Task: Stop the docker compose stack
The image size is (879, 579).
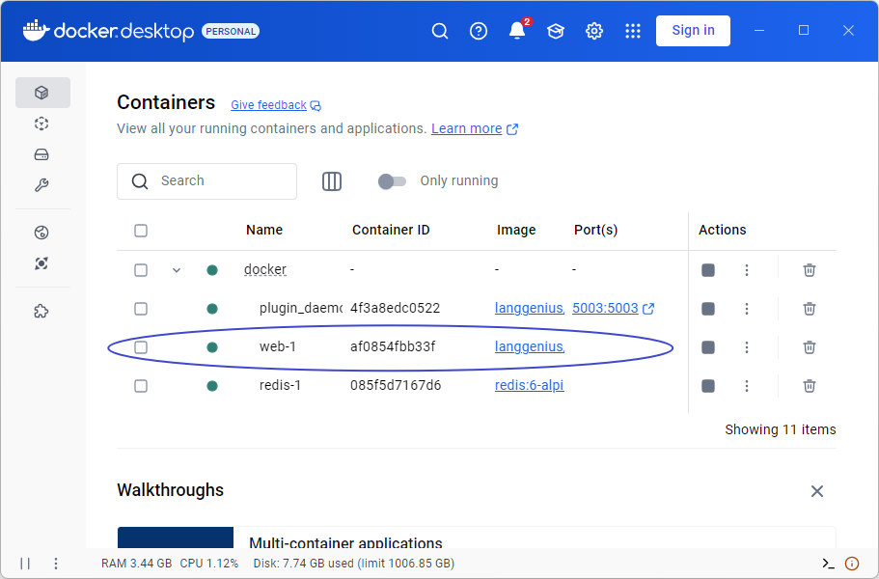Action: (708, 270)
